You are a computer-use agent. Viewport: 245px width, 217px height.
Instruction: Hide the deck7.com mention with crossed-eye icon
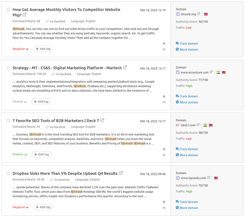pyautogui.click(x=164, y=155)
